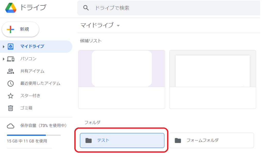Click the search magnifier icon
264x159 pixels.
[86, 8]
